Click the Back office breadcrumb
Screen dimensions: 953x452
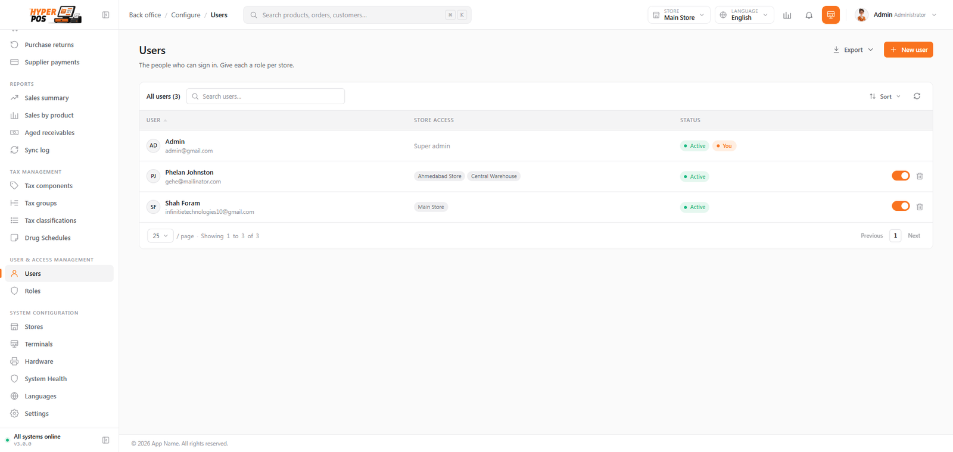point(145,15)
